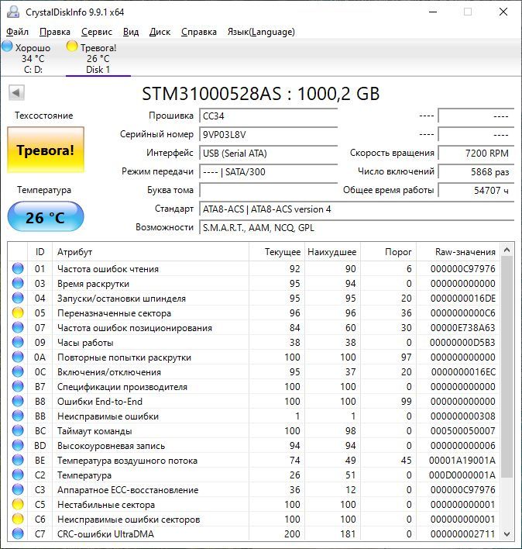Open the Файл menu
522x549 pixels.
click(x=17, y=32)
